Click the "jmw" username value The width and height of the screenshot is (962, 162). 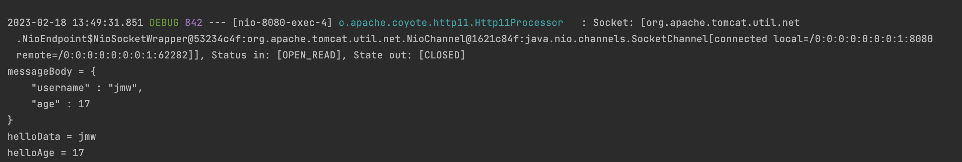coord(122,88)
